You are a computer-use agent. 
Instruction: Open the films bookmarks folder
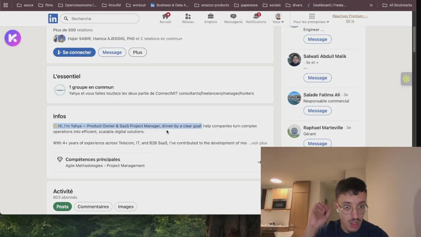point(45,5)
